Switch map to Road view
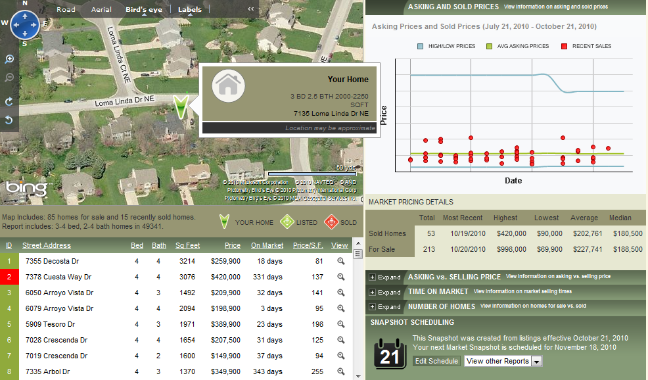 (66, 9)
